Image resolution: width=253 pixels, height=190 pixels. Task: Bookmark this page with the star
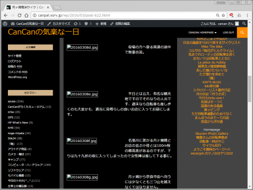pyautogui.click(x=223, y=15)
